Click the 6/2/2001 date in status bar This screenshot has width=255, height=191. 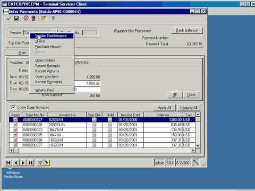[x=183, y=163]
